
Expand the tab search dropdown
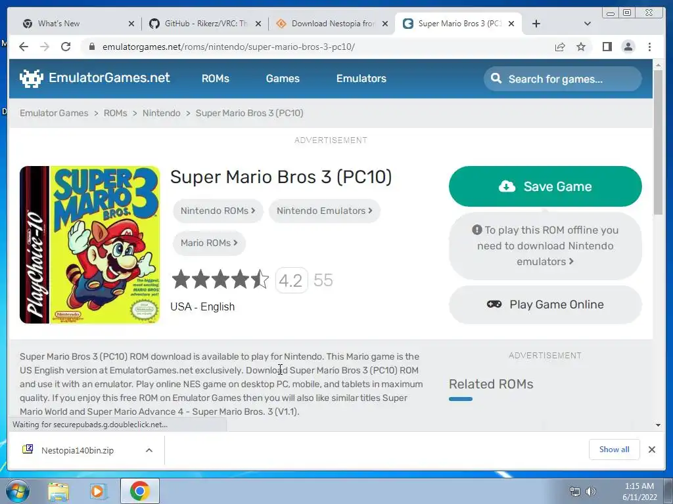588,24
